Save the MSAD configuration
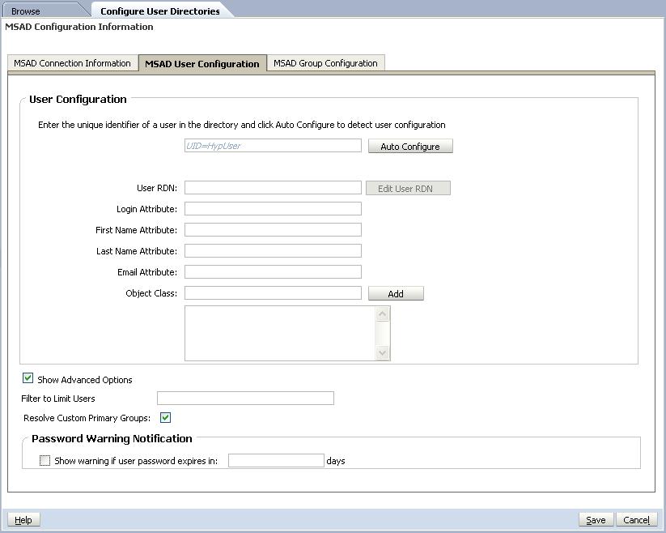The image size is (666, 533). 596,519
